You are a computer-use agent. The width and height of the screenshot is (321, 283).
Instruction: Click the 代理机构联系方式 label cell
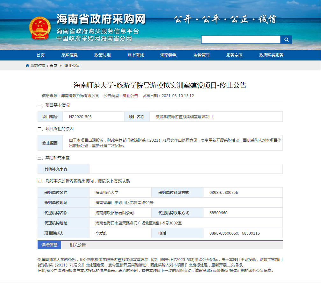click(177, 213)
